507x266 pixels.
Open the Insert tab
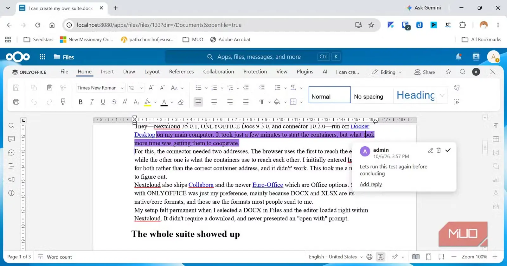[x=107, y=72]
